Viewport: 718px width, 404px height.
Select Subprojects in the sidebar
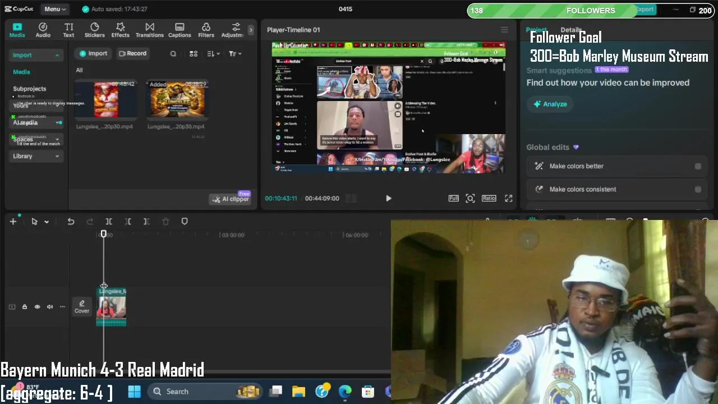(x=30, y=89)
